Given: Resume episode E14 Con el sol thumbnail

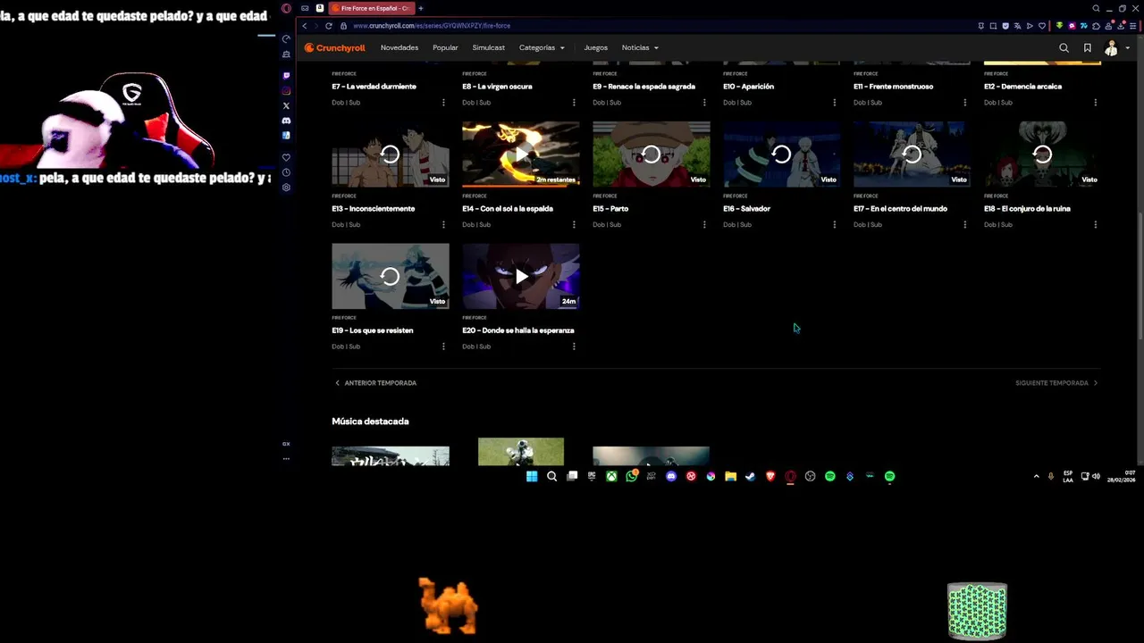Looking at the screenshot, I should point(520,154).
